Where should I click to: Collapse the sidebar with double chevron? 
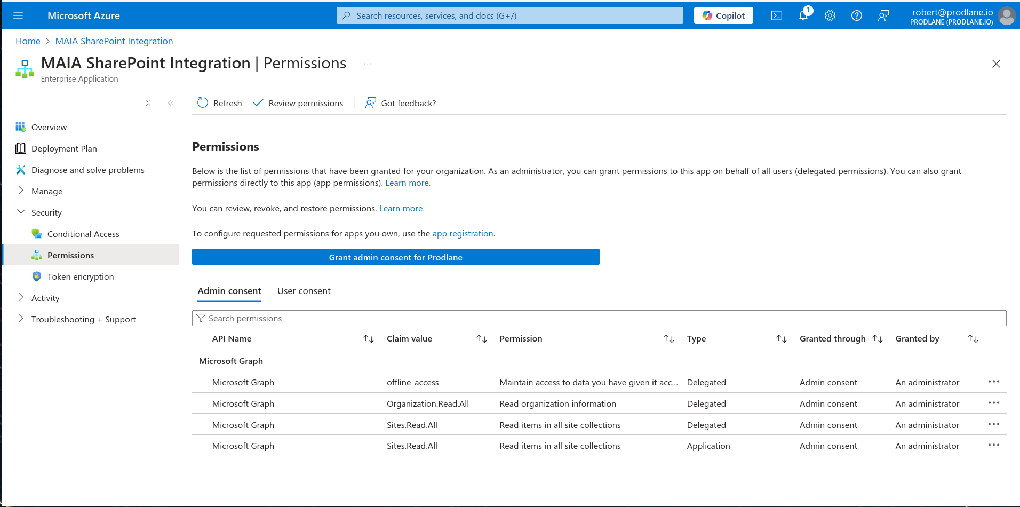point(171,103)
